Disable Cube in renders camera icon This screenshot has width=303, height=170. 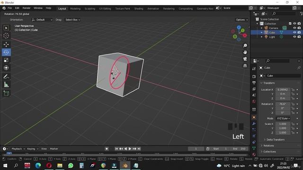coord(299,33)
